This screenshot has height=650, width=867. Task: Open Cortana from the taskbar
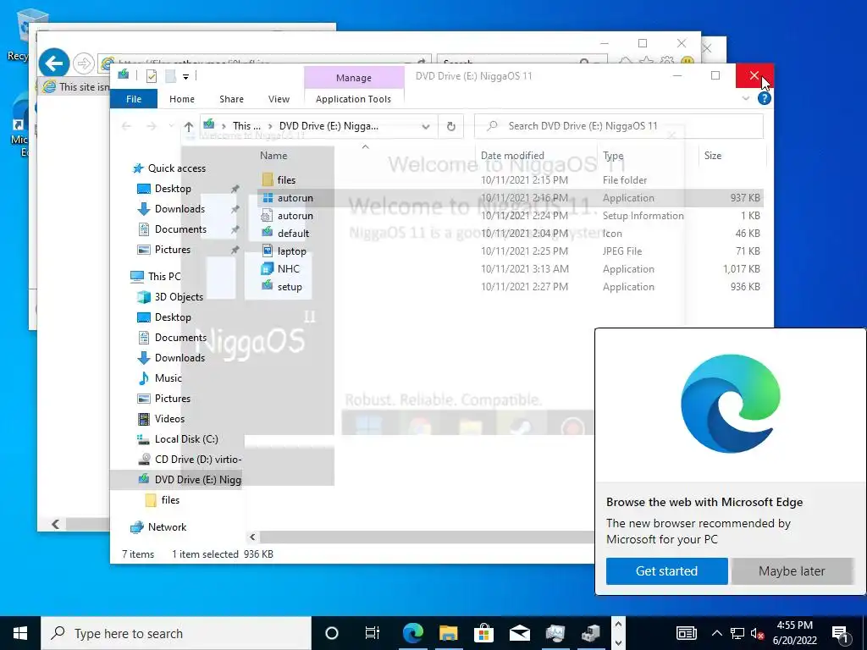click(x=331, y=633)
